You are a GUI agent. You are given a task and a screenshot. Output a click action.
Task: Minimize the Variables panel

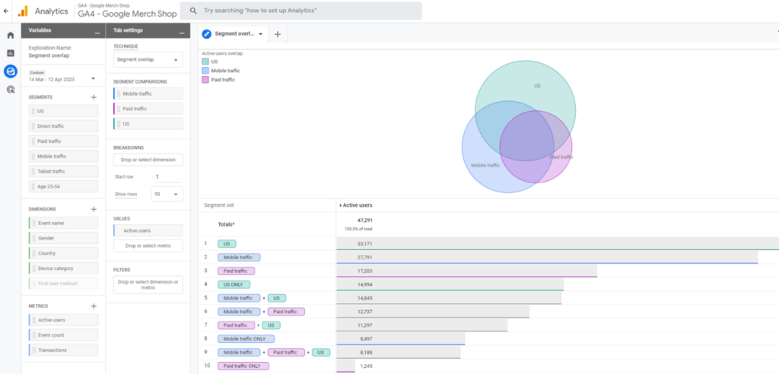click(x=97, y=32)
